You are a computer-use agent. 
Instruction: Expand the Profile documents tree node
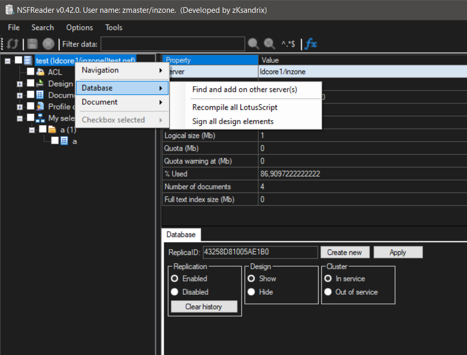coord(19,107)
